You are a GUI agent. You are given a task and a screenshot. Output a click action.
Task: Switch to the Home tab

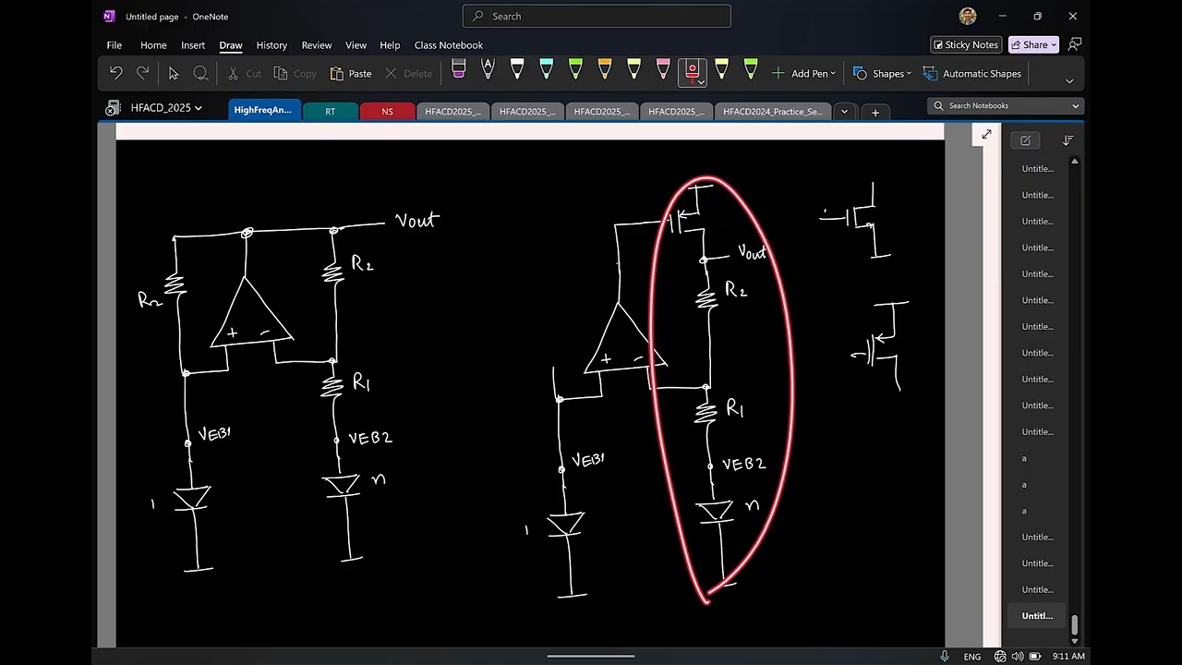pyautogui.click(x=153, y=44)
